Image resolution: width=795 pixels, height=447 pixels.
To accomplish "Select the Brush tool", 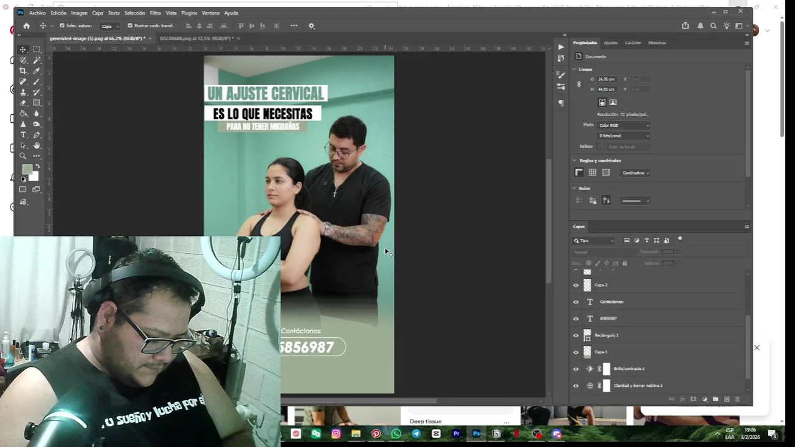I will point(37,81).
